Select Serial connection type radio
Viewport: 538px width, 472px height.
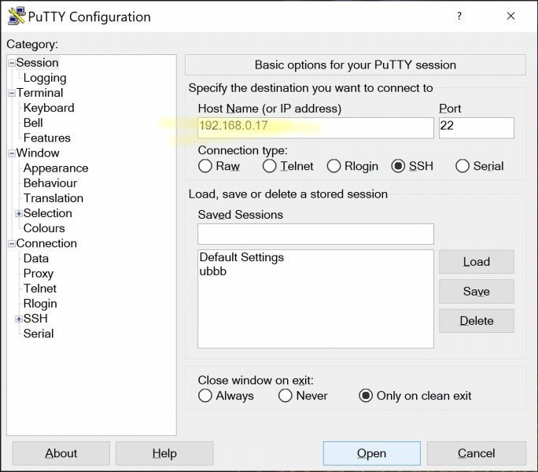[x=462, y=166]
